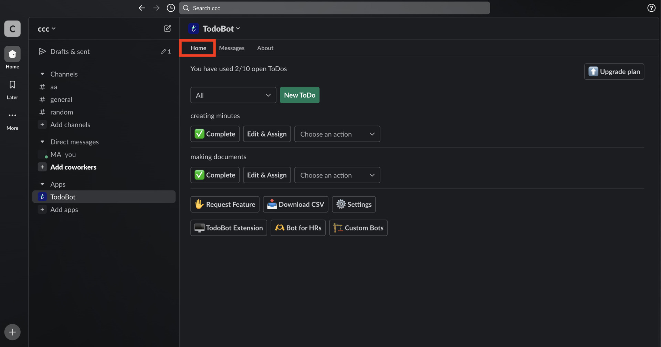Choose an action for 'creating minutes'
The height and width of the screenshot is (347, 661).
click(337, 134)
